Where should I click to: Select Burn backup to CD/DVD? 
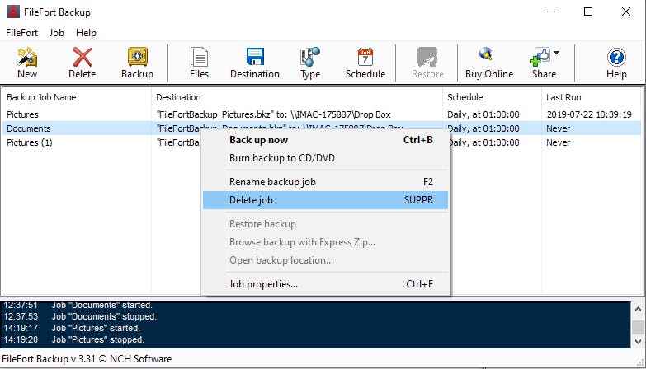[x=325, y=158]
